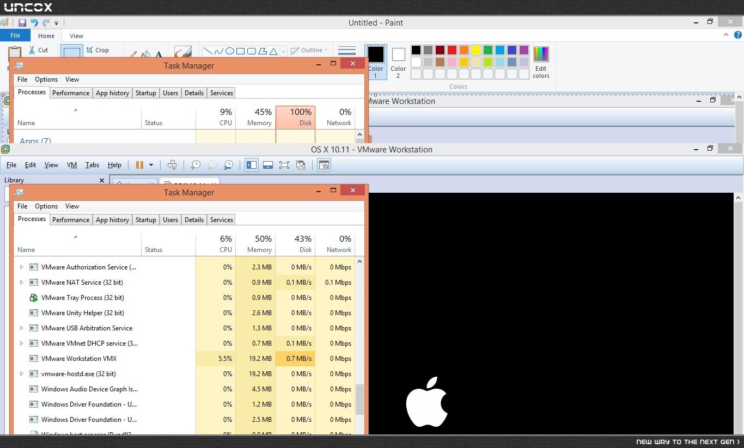
Task: Click the Redo arrow in Paint
Action: pos(46,23)
